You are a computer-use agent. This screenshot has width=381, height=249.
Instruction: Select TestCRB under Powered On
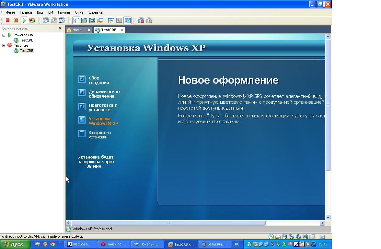[x=27, y=40]
